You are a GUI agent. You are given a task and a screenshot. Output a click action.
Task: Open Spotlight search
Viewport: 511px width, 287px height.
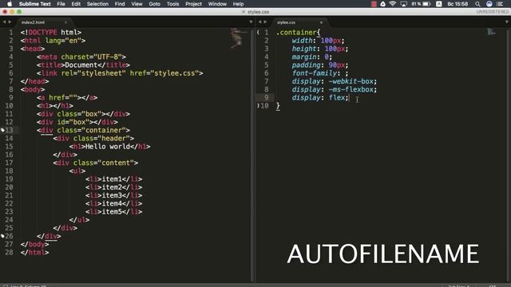click(x=477, y=4)
